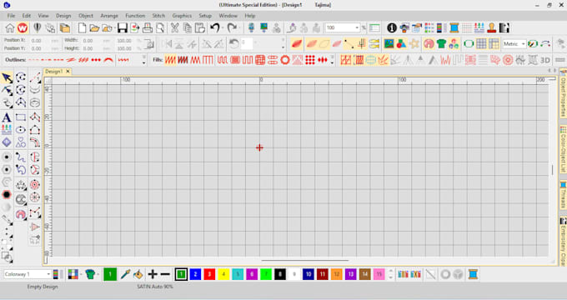Open a design using folder icon
The height and width of the screenshot is (300, 567).
click(x=94, y=27)
